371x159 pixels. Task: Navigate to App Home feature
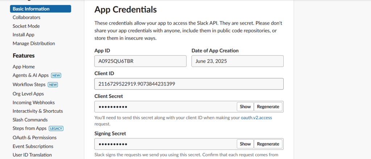click(x=24, y=67)
